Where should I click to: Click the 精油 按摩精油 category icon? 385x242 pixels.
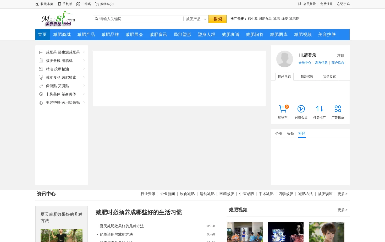point(41,69)
